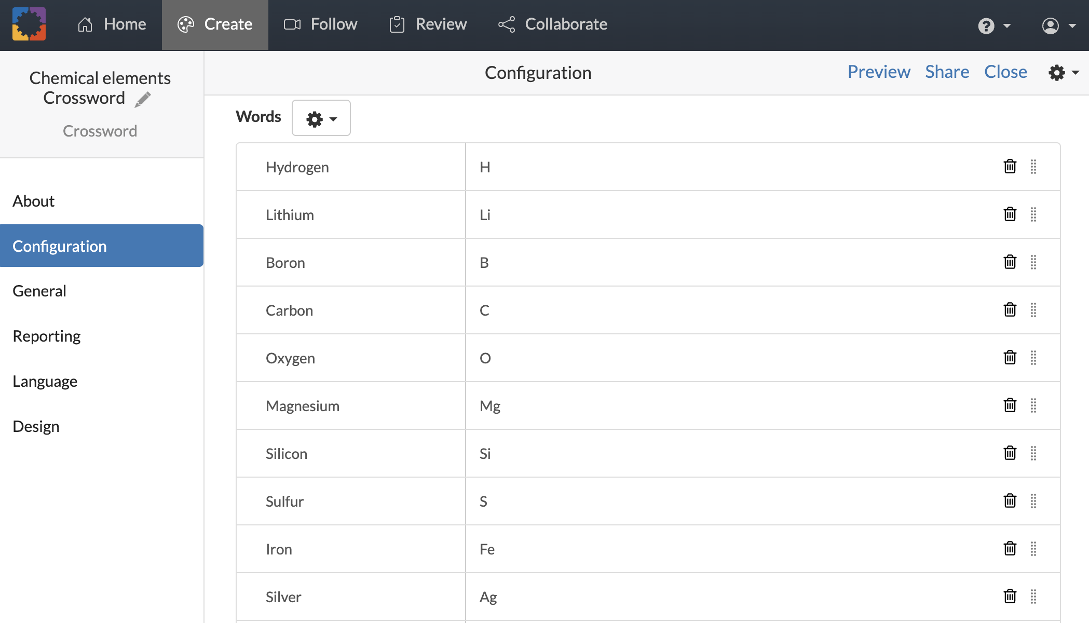
Task: Select the Design section in the sidebar
Action: pos(35,426)
